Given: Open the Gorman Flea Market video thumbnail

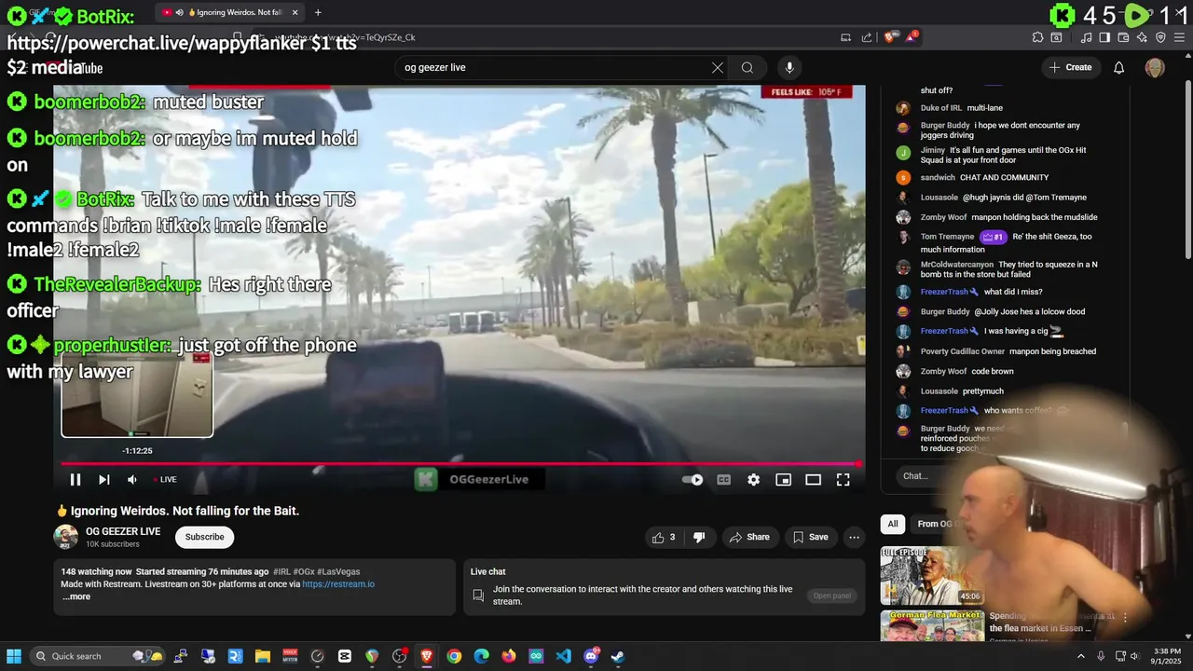Looking at the screenshot, I should (x=932, y=625).
